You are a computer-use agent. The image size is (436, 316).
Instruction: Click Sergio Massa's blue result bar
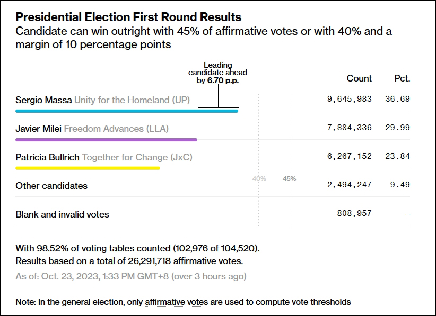[x=126, y=111]
